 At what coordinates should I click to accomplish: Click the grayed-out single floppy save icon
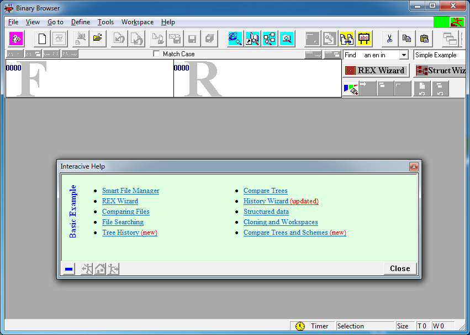[x=192, y=39]
